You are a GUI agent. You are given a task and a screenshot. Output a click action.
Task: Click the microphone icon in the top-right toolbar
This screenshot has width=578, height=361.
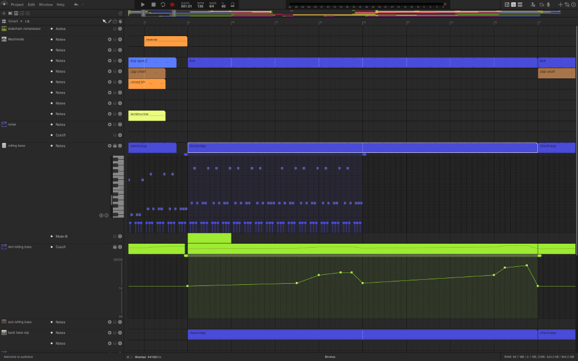548,5
